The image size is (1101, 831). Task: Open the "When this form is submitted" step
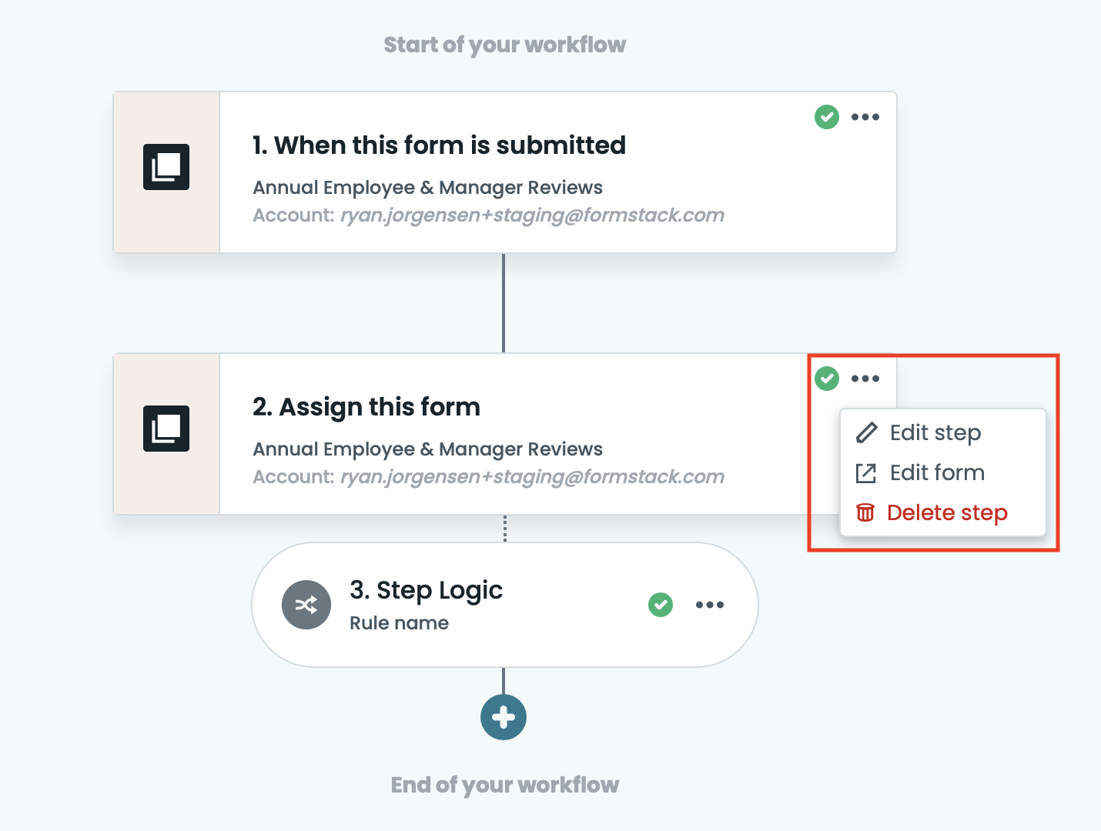439,145
